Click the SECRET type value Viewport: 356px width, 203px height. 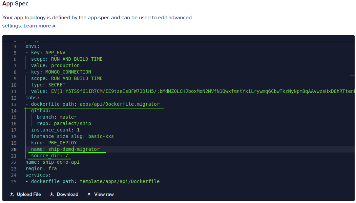coord(57,85)
